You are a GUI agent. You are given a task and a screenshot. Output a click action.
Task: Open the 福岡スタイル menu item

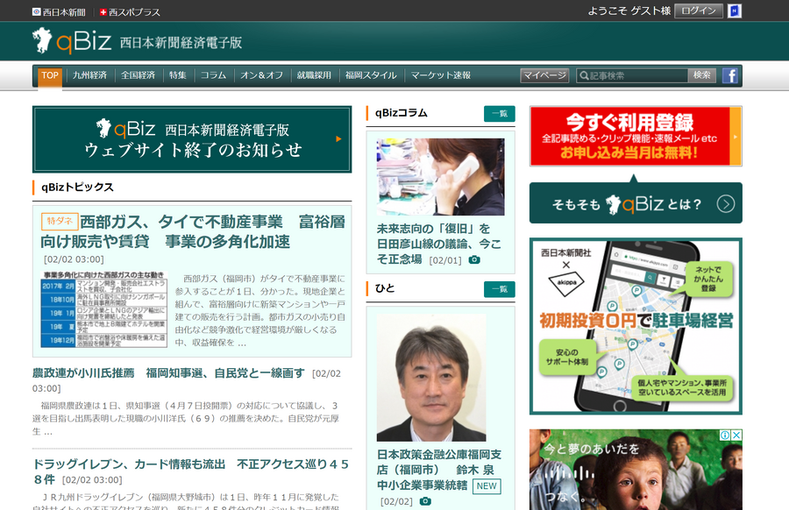point(371,75)
